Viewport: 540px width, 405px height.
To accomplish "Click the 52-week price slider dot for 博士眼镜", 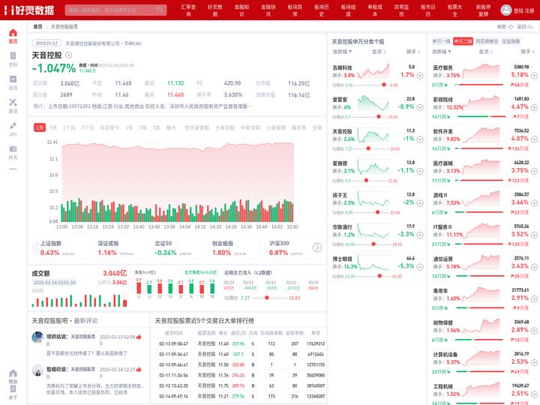I will [x=379, y=276].
